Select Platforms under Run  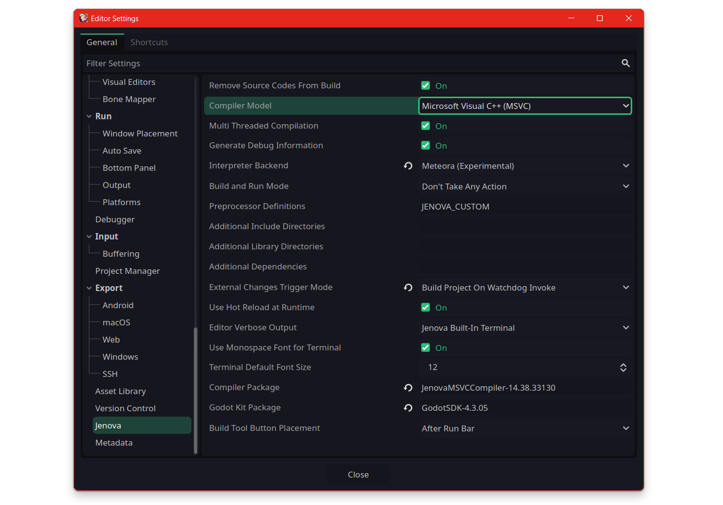(x=121, y=202)
